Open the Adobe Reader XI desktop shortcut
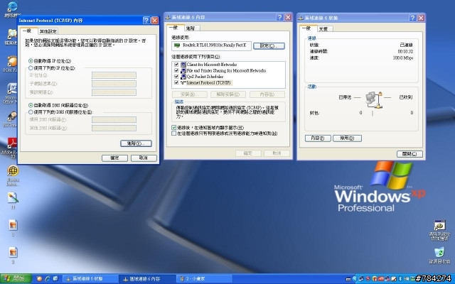Image resolution: width=455 pixels, height=284 pixels. click(13, 143)
